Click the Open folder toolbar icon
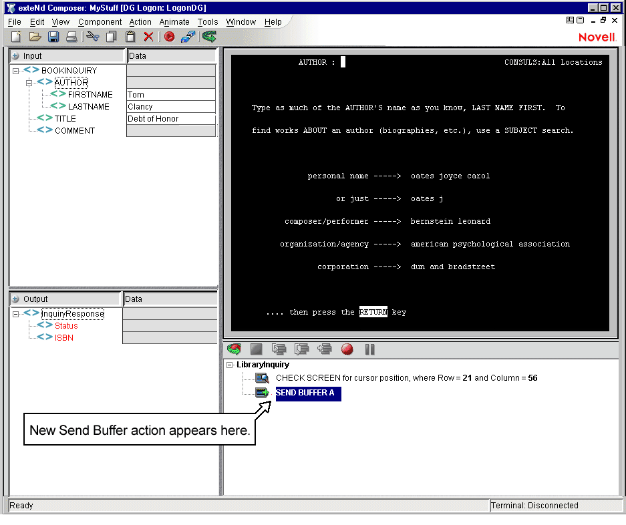The height and width of the screenshot is (525, 626). 35,37
